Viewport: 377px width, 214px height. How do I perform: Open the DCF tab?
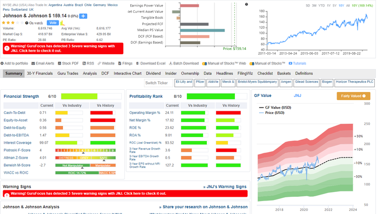[x=105, y=74]
